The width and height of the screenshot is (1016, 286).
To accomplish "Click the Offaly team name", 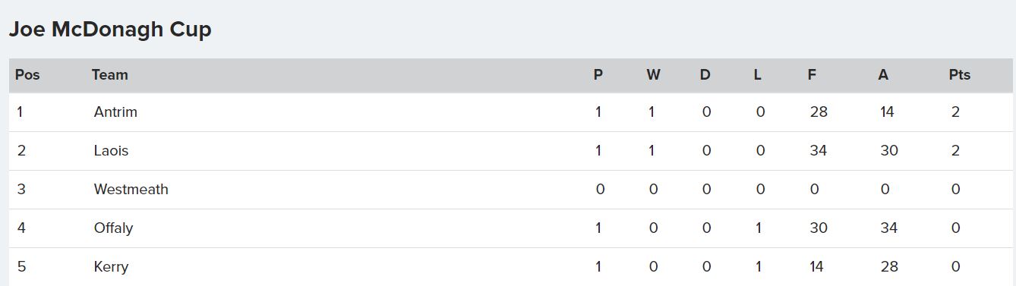I will pyautogui.click(x=114, y=228).
